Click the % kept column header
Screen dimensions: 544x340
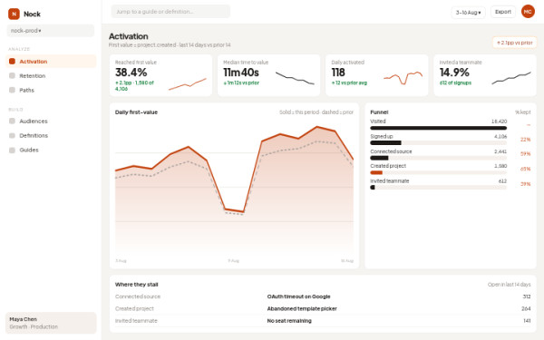[x=523, y=112]
